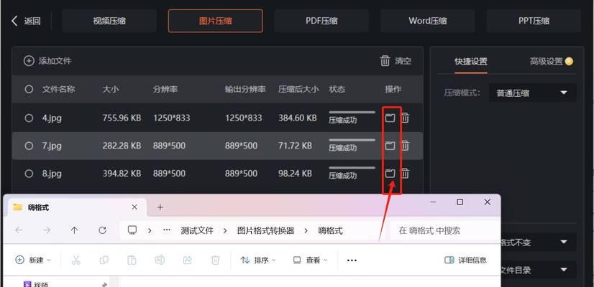This screenshot has height=287, width=594.
Task: Switch to 图片压缩 tab
Action: pyautogui.click(x=215, y=22)
